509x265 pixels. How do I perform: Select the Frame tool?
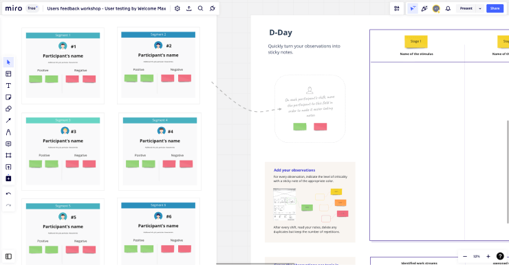(8, 156)
